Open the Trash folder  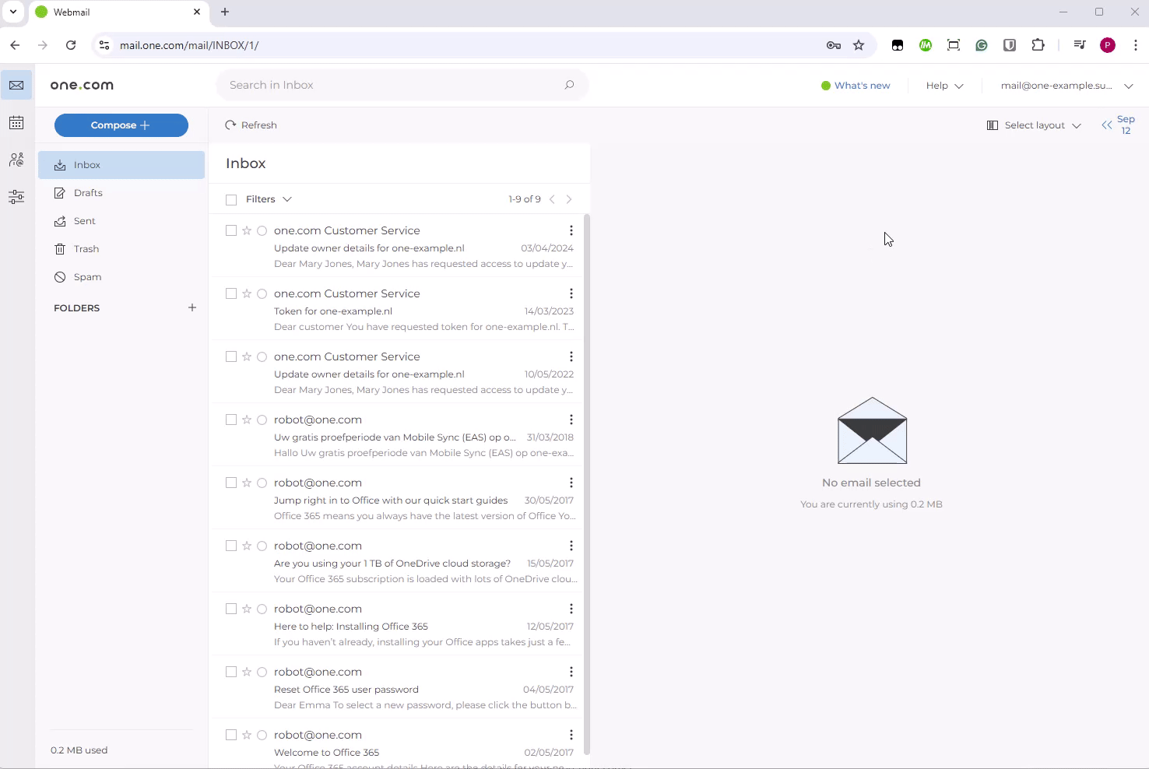(x=86, y=248)
